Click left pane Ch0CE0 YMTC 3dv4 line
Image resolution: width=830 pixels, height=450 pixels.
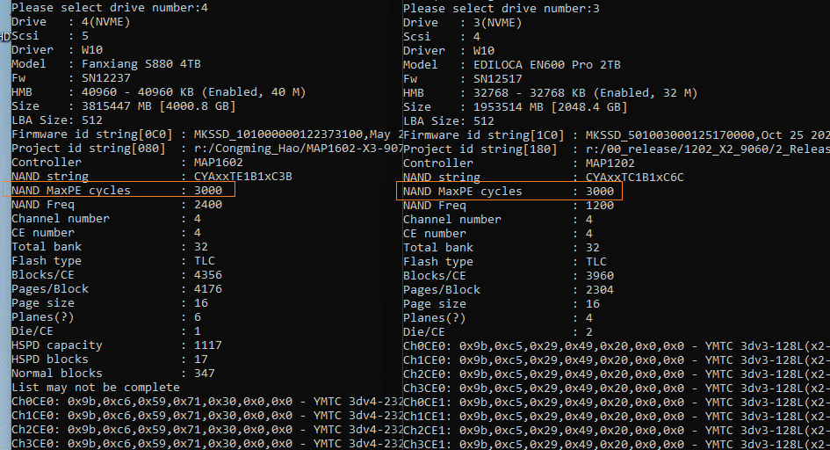[207, 402]
